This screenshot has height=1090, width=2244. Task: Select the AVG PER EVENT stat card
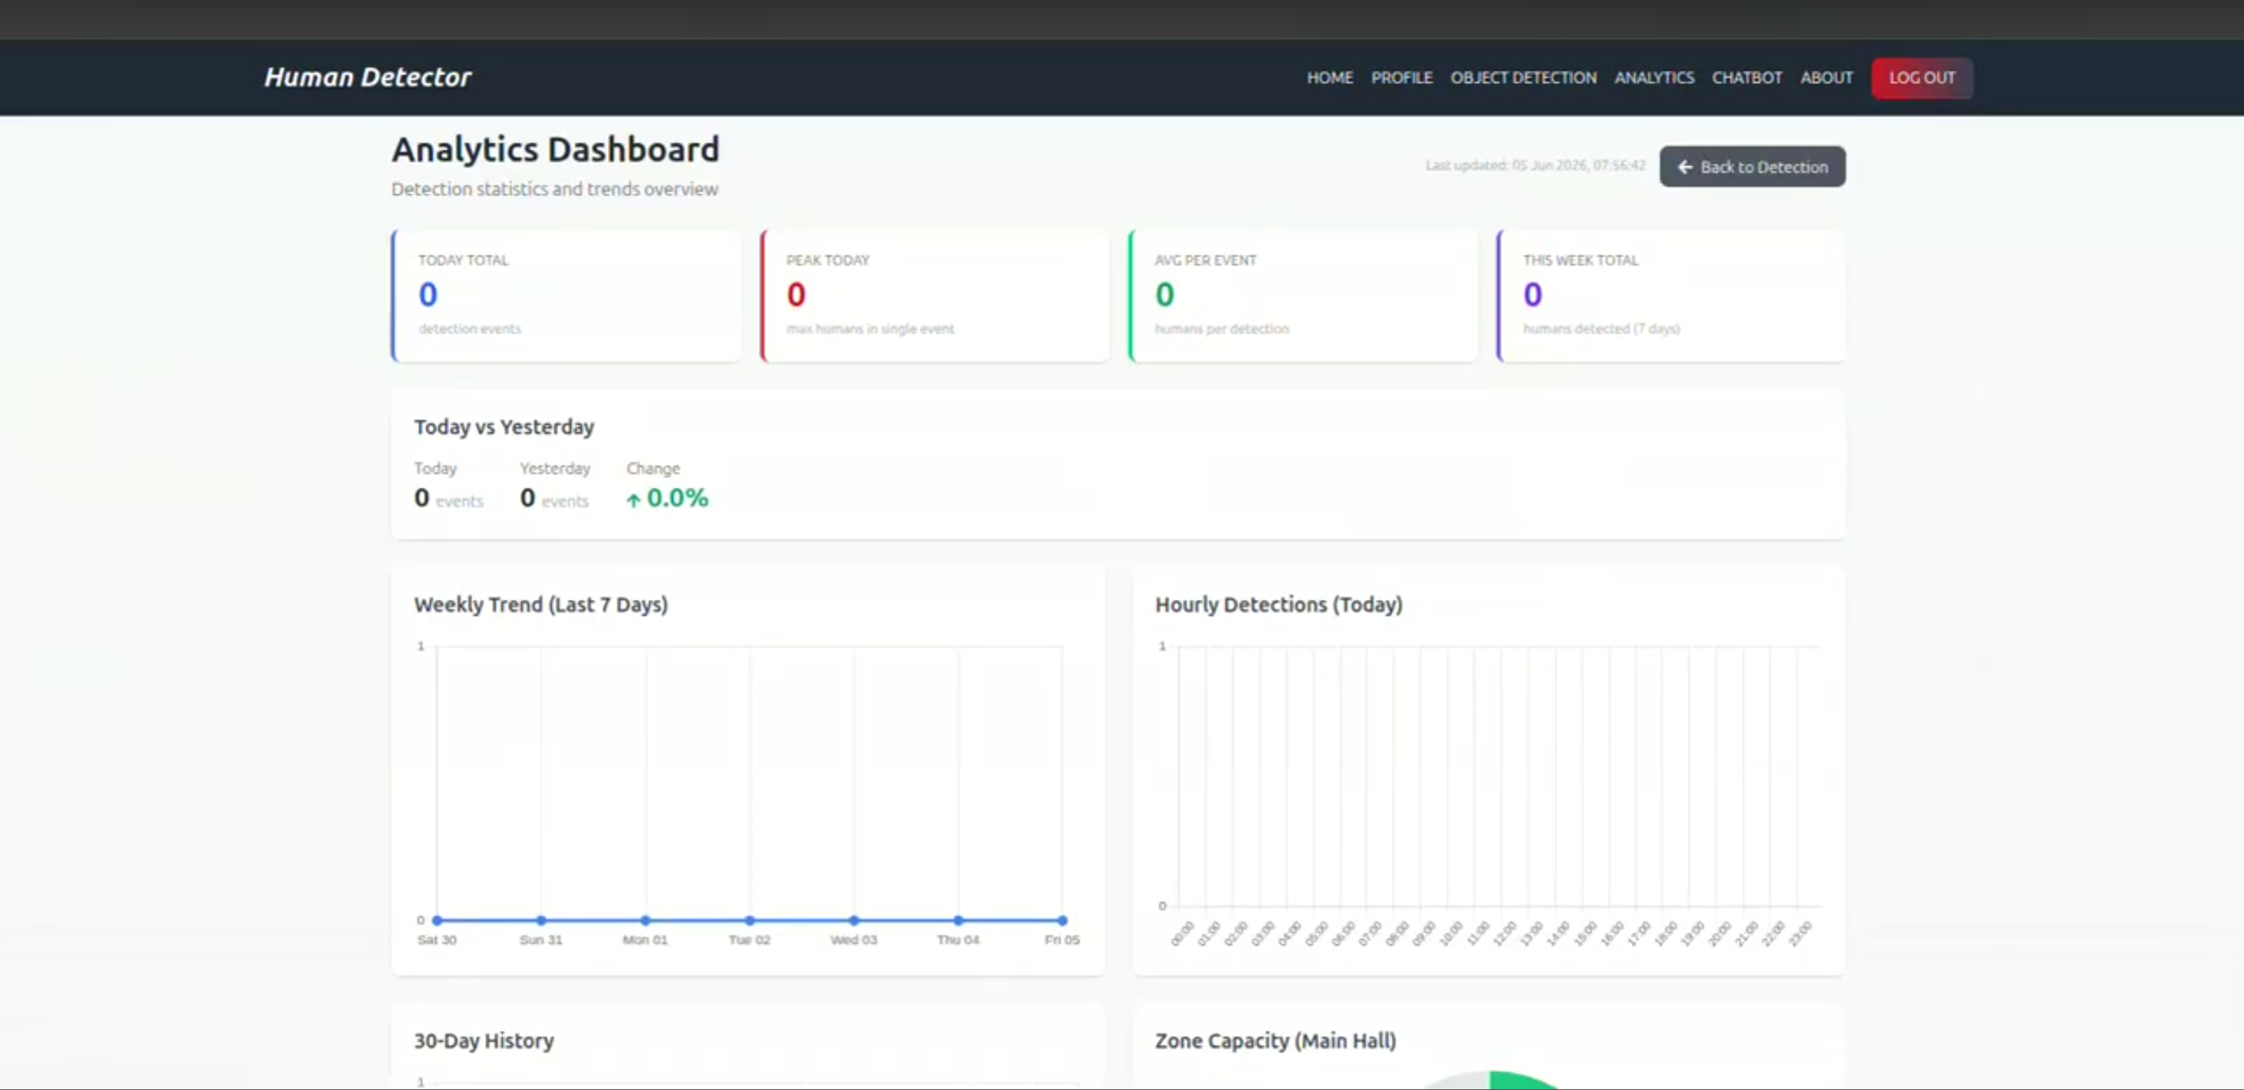1303,295
